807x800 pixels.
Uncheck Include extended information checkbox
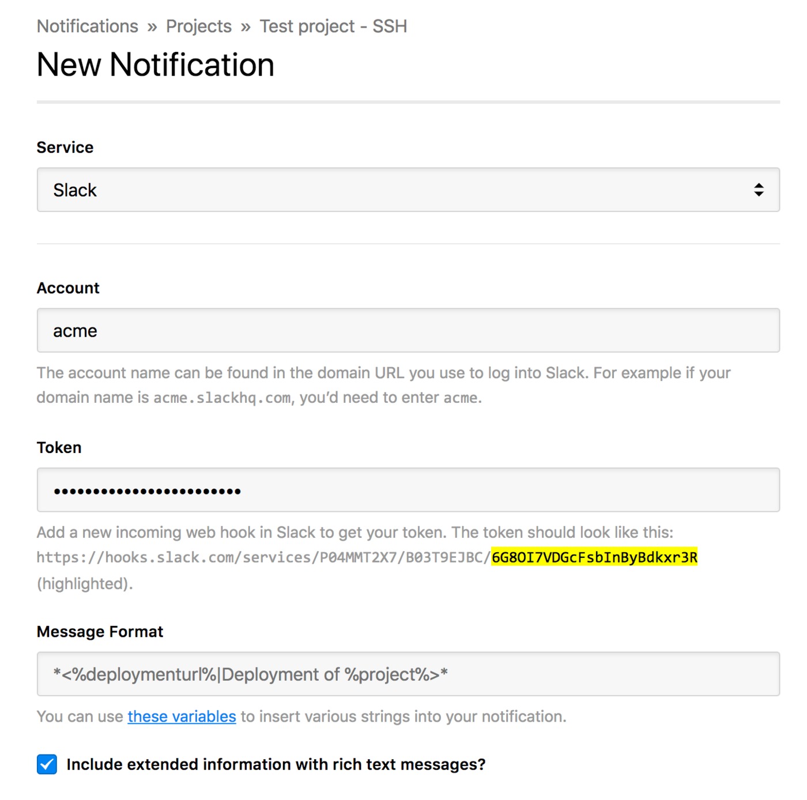click(47, 764)
